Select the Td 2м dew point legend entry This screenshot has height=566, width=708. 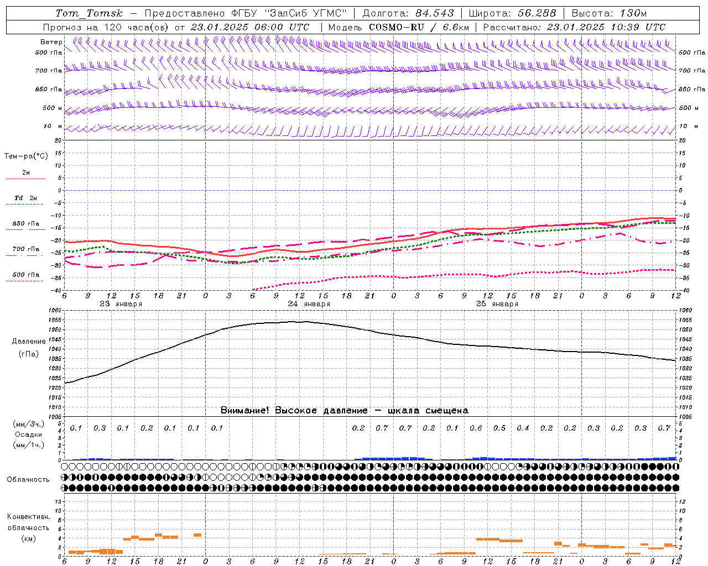(25, 198)
